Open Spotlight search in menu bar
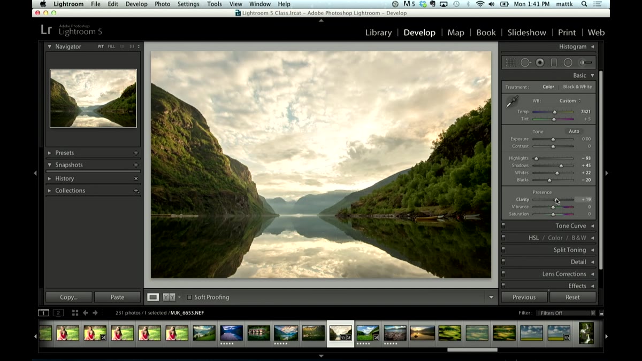Viewport: 642px width, 361px height. [x=584, y=4]
